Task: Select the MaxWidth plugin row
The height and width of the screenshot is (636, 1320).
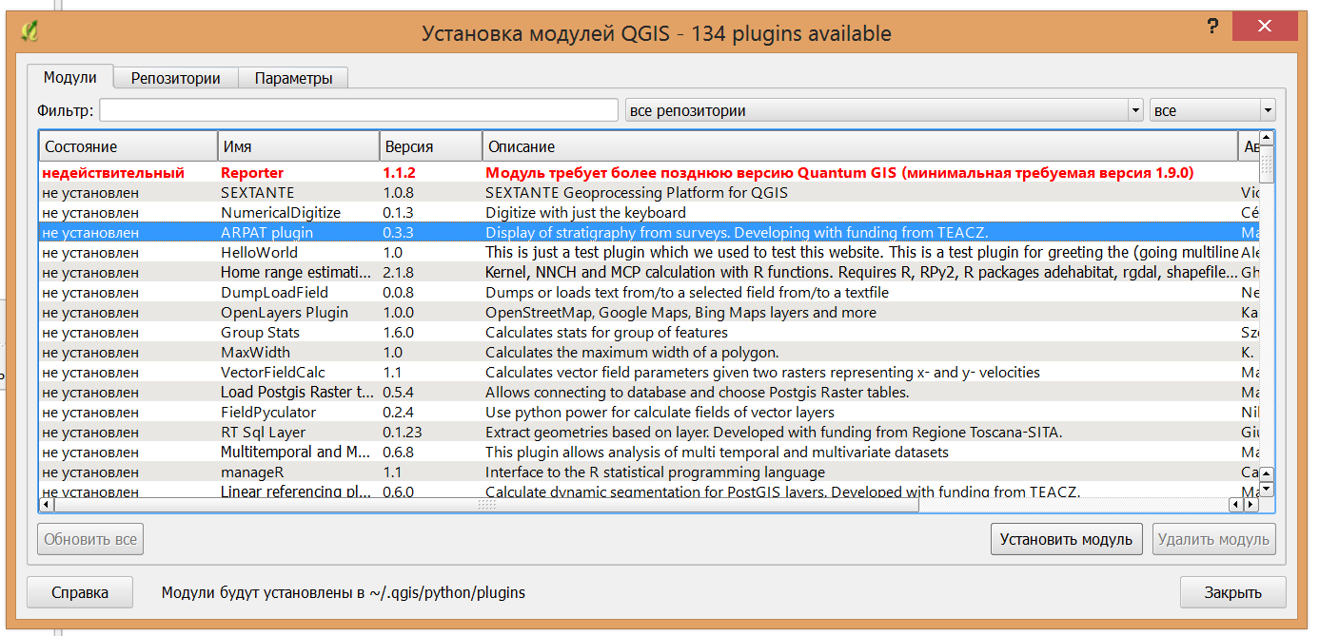Action: (648, 352)
